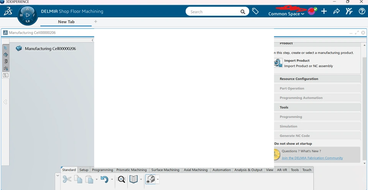Open the Common Space dropdown
The height and width of the screenshot is (190, 368).
click(286, 14)
